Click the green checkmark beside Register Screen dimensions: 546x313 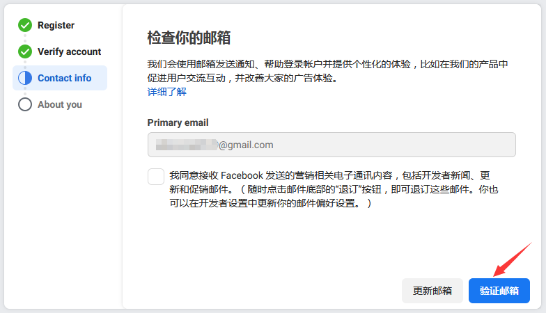coord(25,25)
